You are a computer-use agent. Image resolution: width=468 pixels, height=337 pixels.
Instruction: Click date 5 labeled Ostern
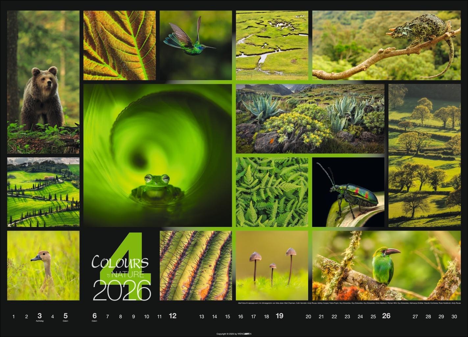coord(65,316)
